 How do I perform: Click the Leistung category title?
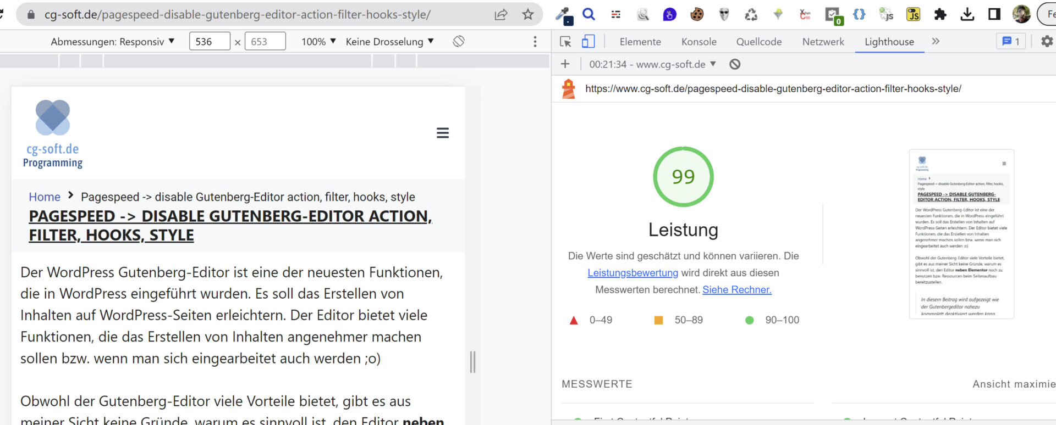[x=683, y=230]
